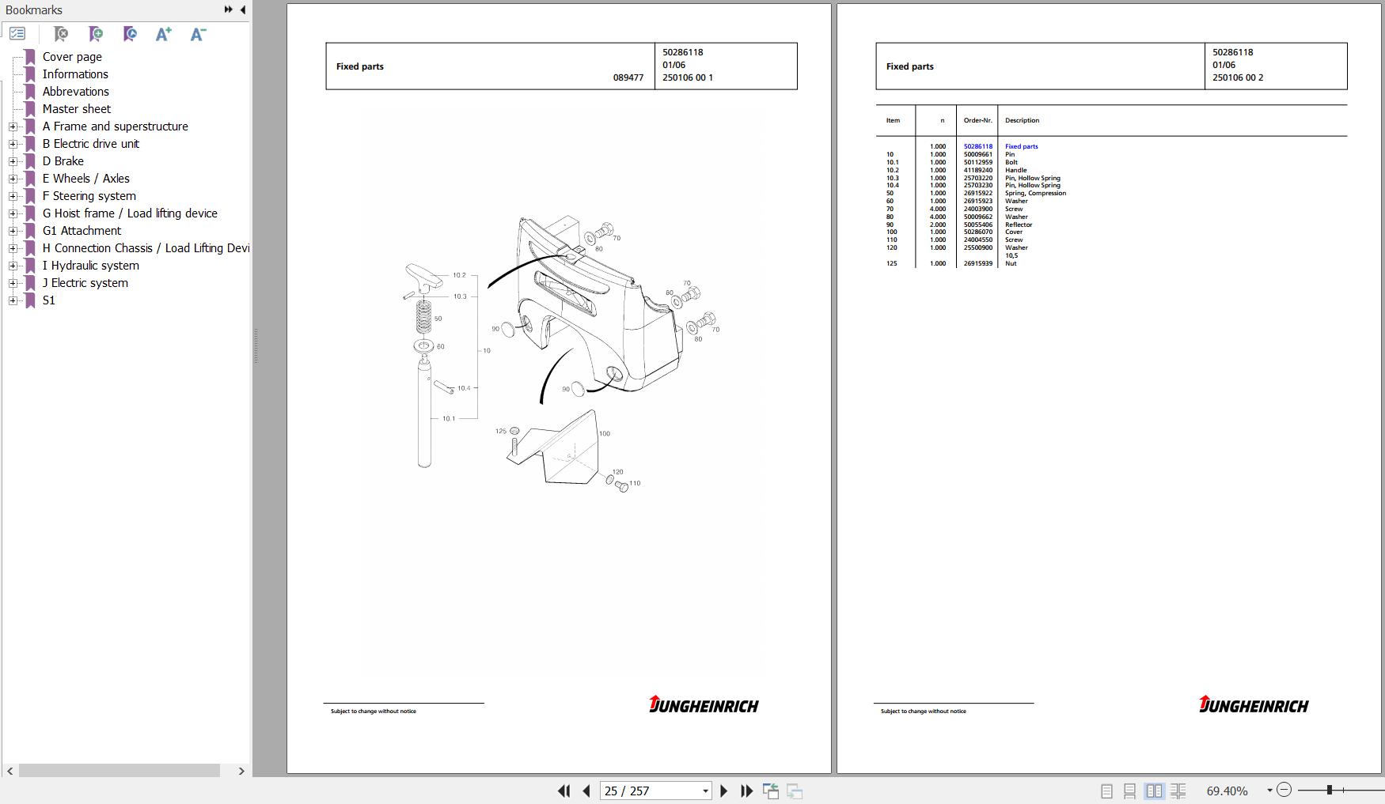This screenshot has width=1385, height=804.
Task: Click the bookmarks horizontal scrollbar thumb
Action: [119, 771]
